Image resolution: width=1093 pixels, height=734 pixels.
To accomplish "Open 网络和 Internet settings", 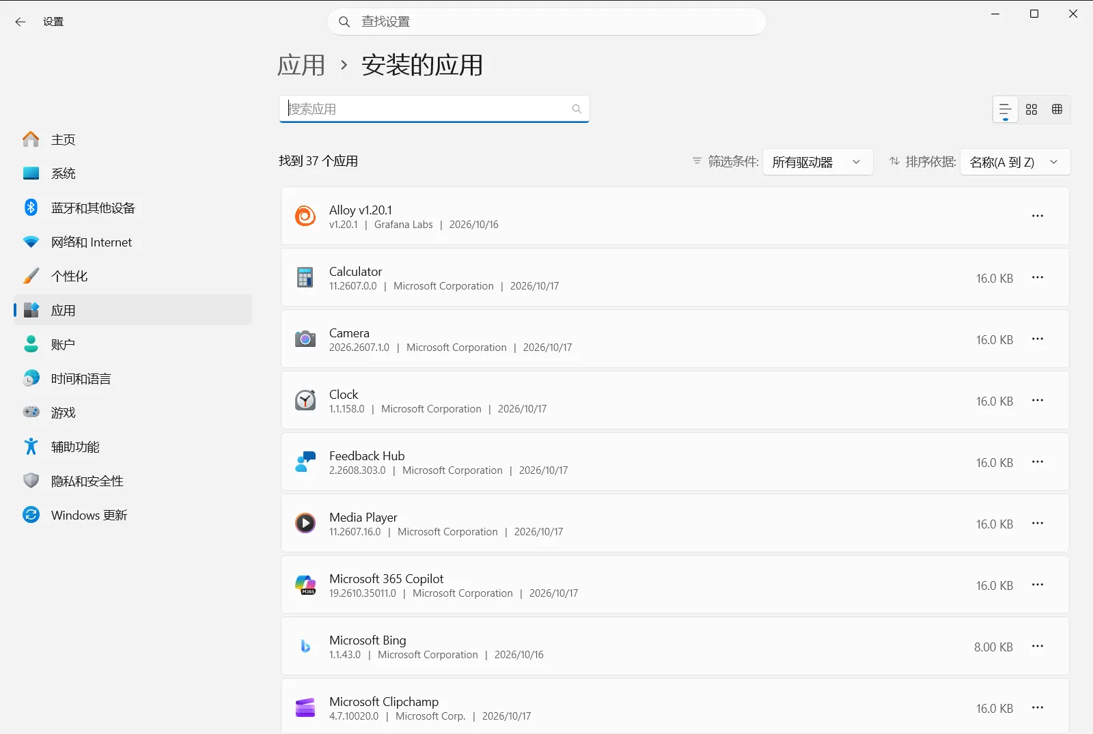I will [133, 242].
